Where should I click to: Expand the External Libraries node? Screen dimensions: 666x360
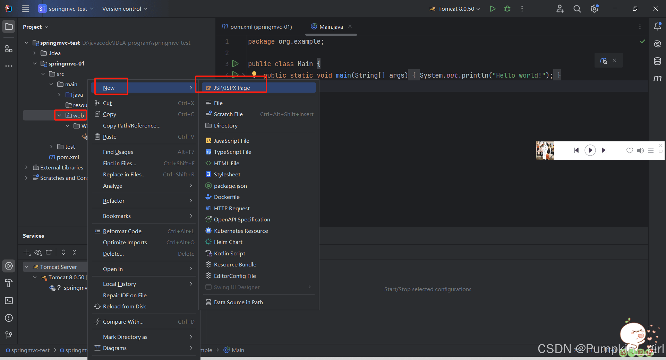pos(26,167)
